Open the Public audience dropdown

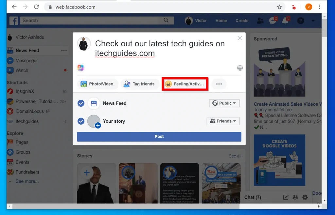[224, 103]
